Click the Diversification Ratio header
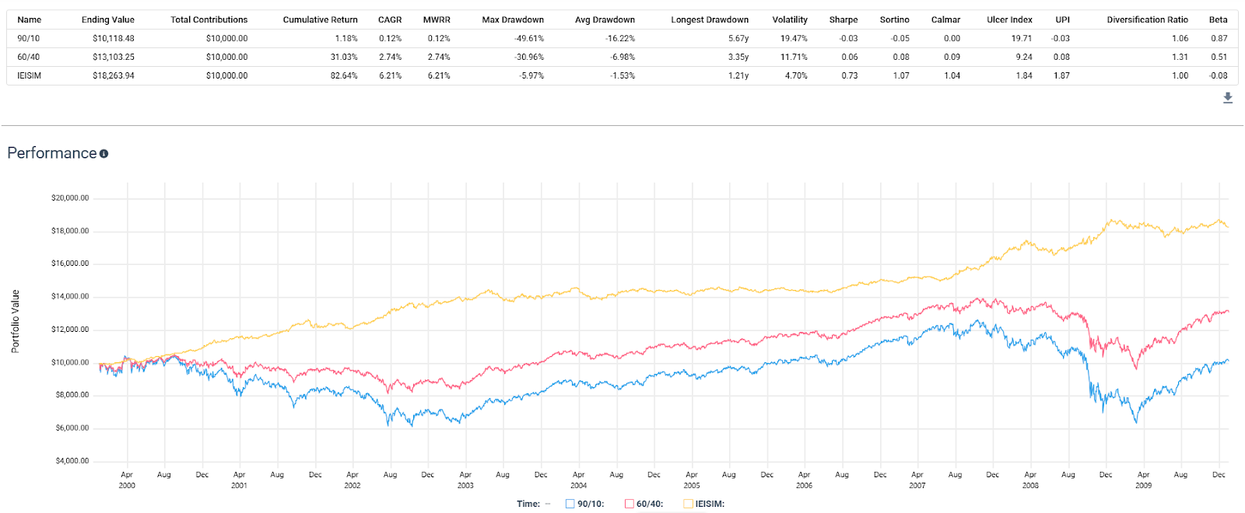 1148,19
